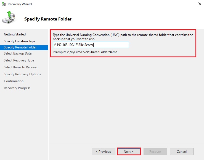Select the highlighted Specify Remote Folder step
The height and width of the screenshot is (160, 204).
20,47
